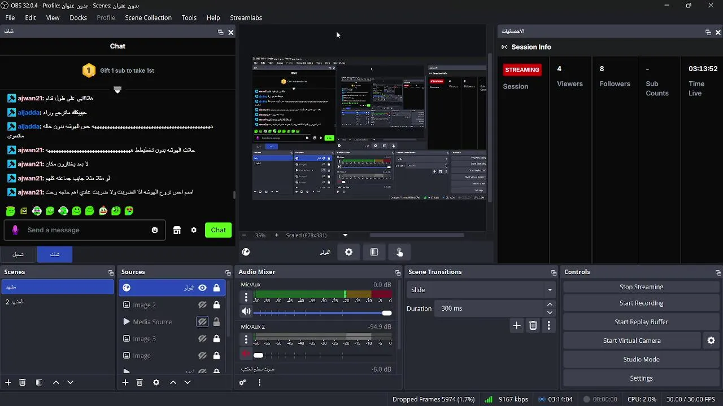Image resolution: width=723 pixels, height=406 pixels.
Task: Open emoji picker in chat message box
Action: click(155, 230)
